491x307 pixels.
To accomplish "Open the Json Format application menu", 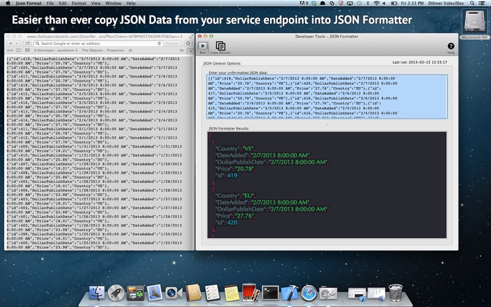I will point(28,3).
